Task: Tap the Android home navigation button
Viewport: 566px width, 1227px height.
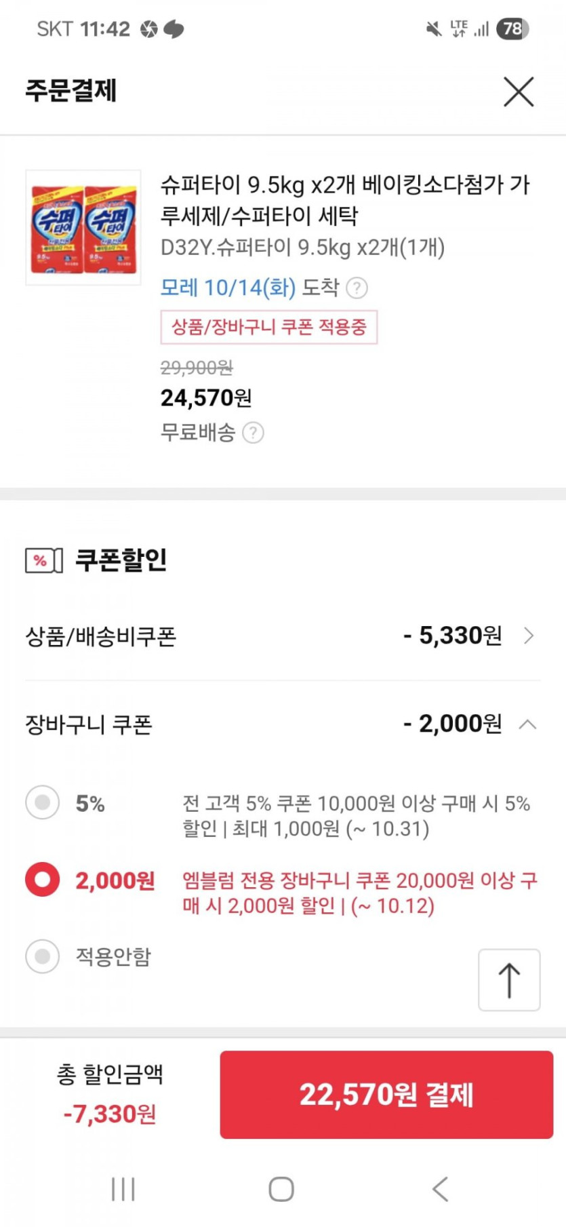Action: (281, 1188)
